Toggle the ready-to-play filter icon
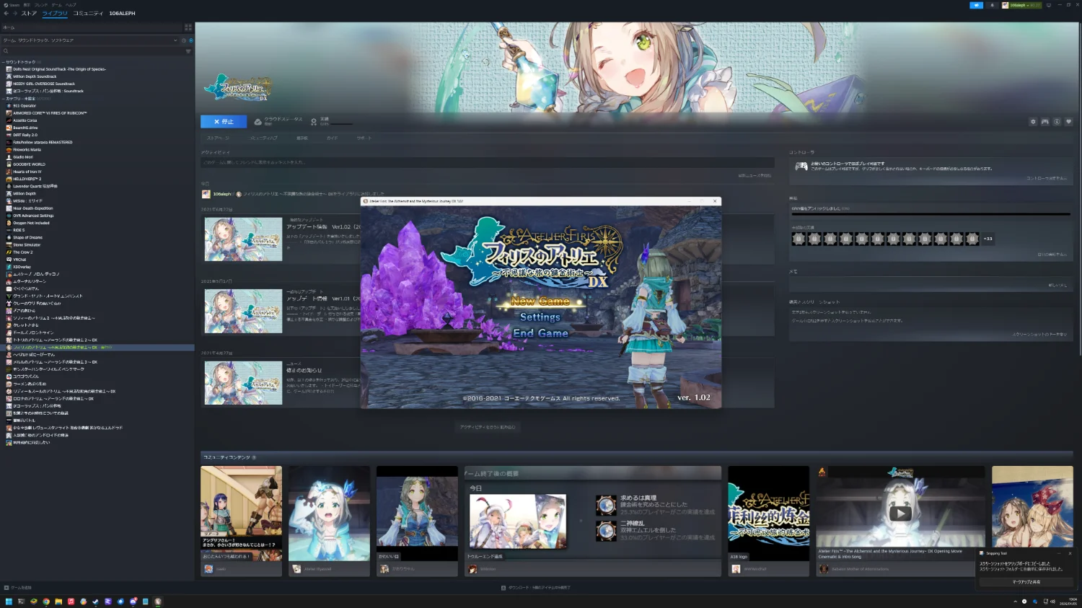1082x608 pixels. coord(190,40)
